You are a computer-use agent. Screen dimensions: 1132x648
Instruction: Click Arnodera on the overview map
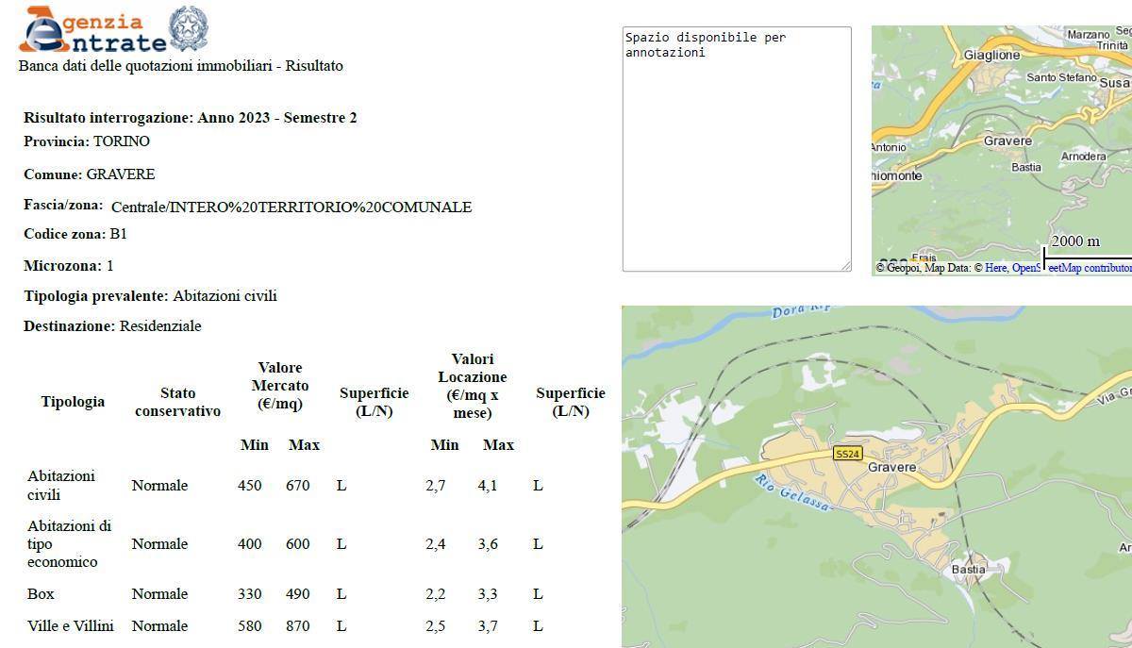click(x=1083, y=157)
